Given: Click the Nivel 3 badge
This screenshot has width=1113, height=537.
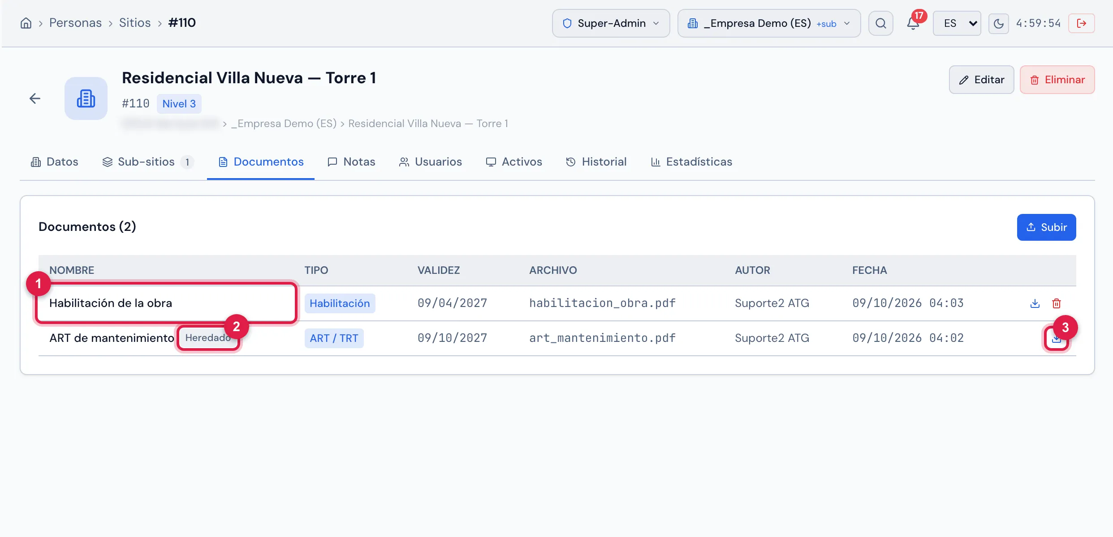Looking at the screenshot, I should pos(179,104).
